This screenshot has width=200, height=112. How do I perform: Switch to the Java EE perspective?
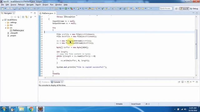click(184, 9)
